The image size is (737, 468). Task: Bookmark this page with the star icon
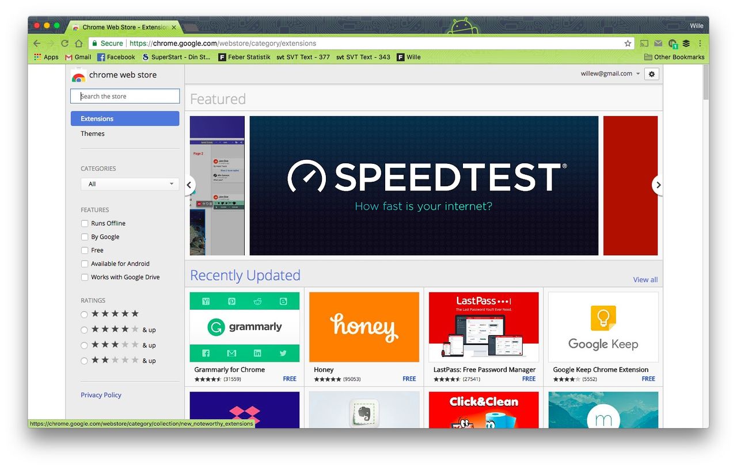[x=628, y=43]
